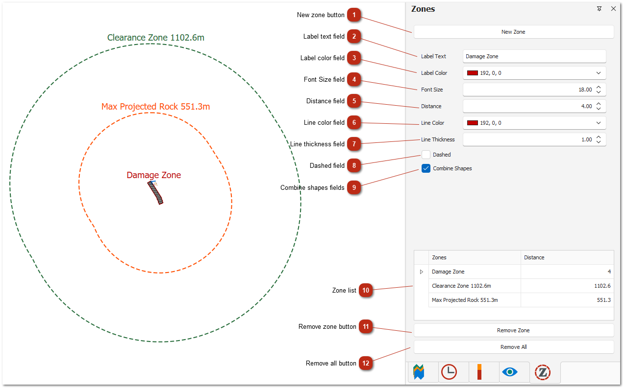Select the Zones tab with Z icon

pyautogui.click(x=543, y=372)
